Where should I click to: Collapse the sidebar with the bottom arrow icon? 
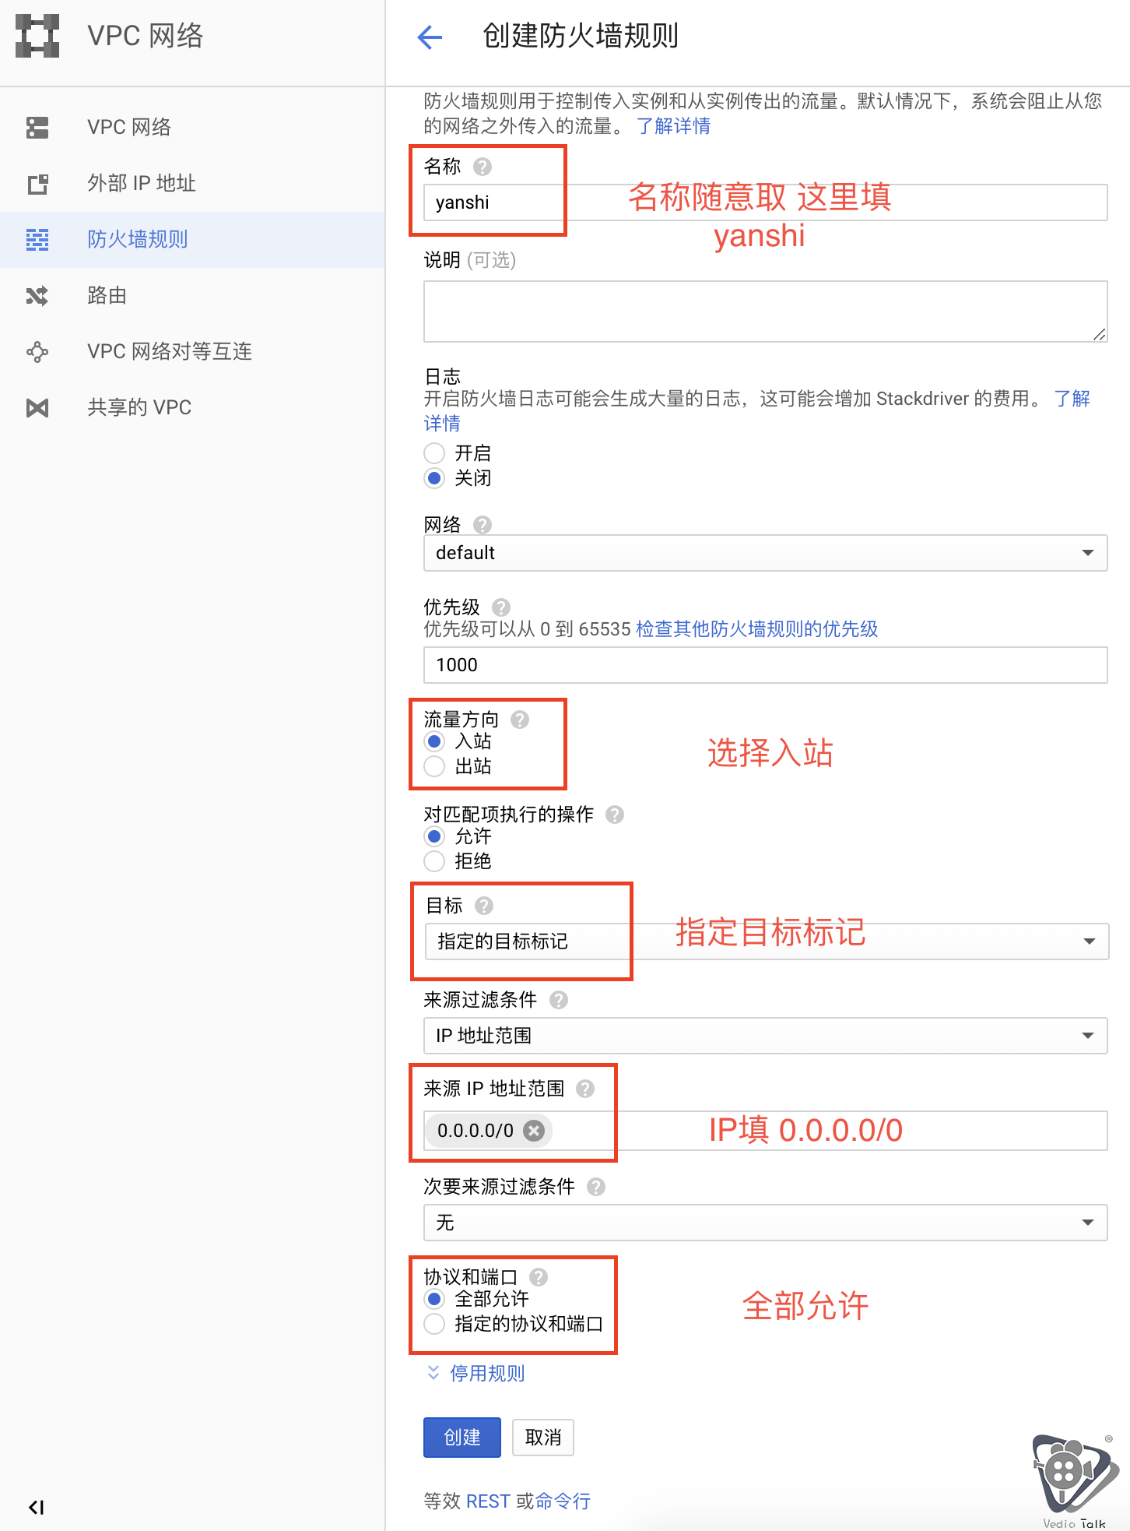37,1508
